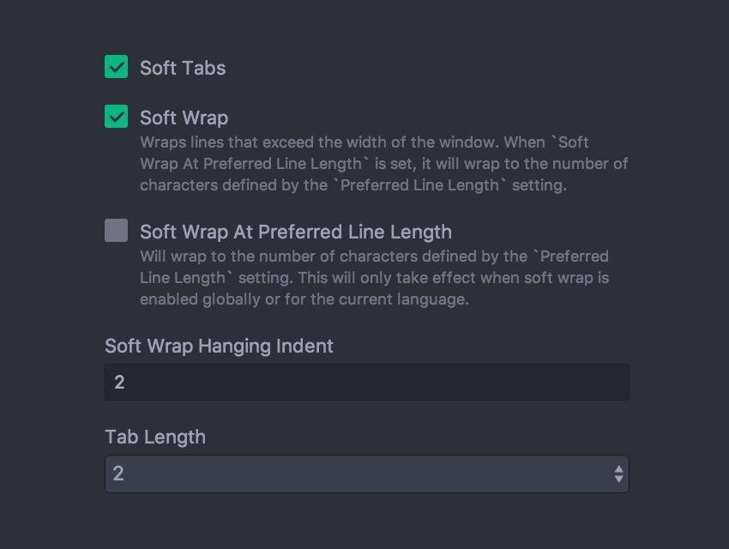Image resolution: width=729 pixels, height=549 pixels.
Task: Click the "Tab Length" heading label
Action: pyautogui.click(x=155, y=437)
